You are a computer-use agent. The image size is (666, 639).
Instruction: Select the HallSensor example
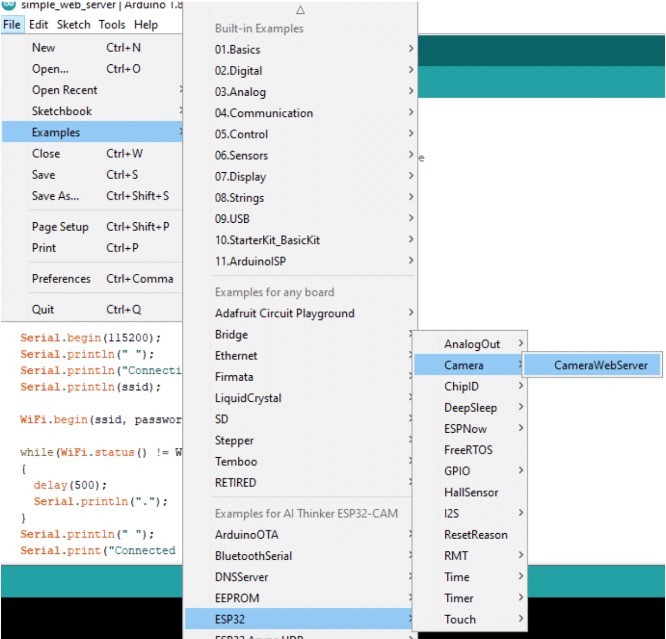[470, 492]
